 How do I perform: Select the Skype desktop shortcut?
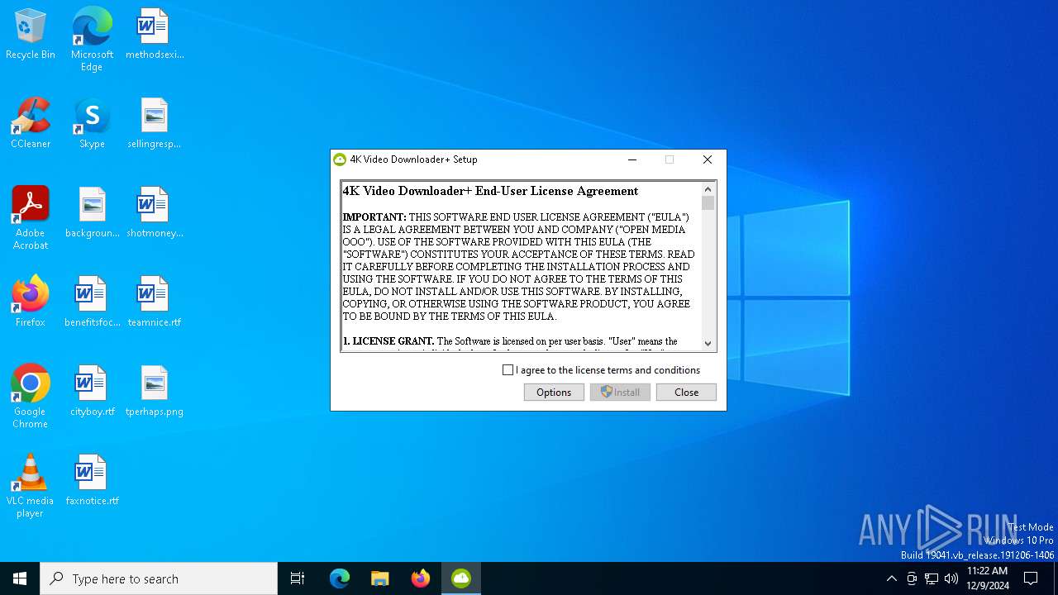click(x=92, y=123)
